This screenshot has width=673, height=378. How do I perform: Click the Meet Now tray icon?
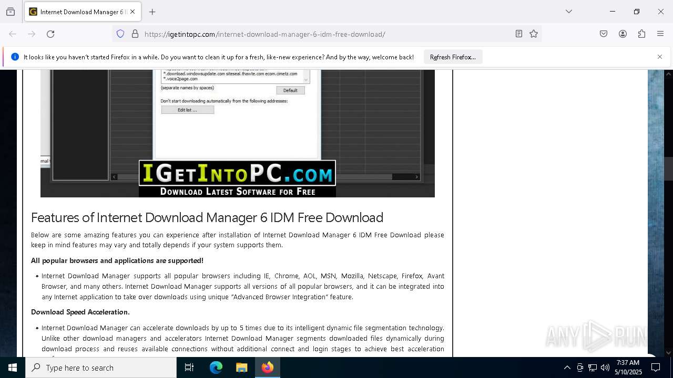(x=580, y=367)
